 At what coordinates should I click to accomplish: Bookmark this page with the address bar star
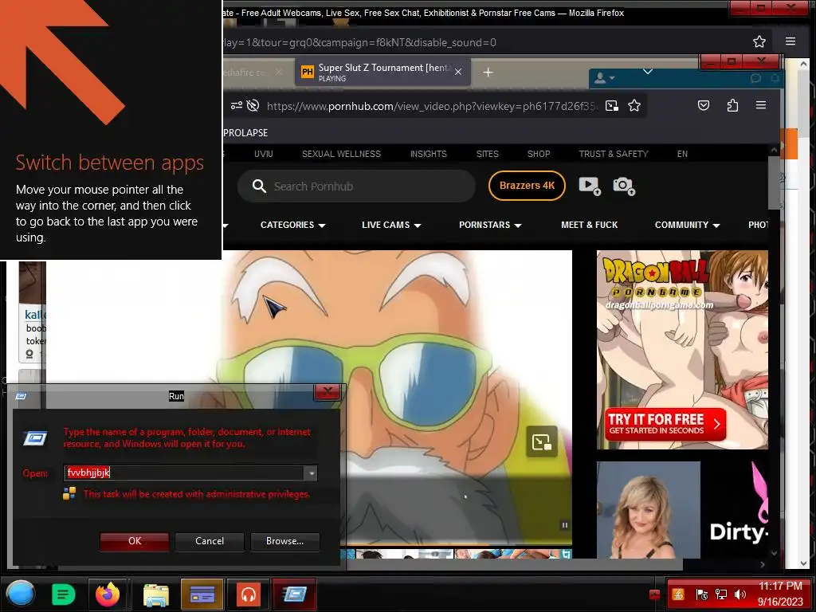[x=634, y=106]
